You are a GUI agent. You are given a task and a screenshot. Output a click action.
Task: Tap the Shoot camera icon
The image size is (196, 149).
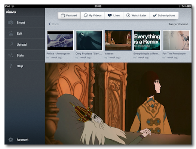coord(11,22)
